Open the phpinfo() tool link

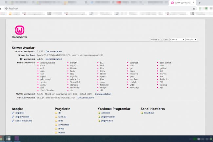[20, 113]
